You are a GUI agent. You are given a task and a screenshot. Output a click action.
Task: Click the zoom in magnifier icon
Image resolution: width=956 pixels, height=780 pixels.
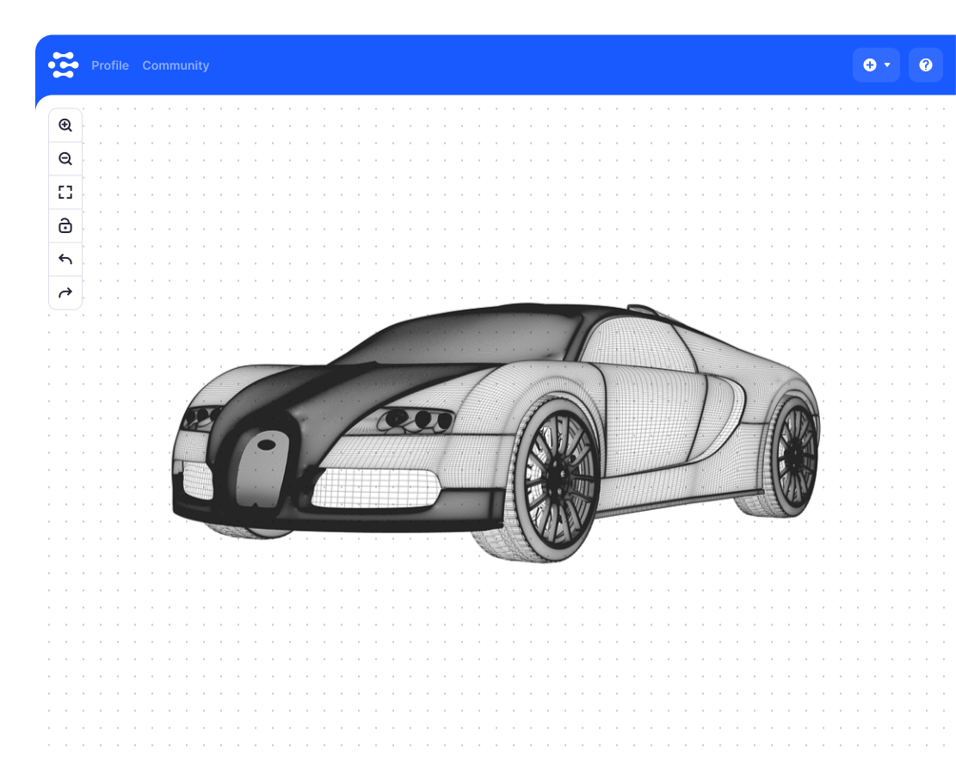65,126
